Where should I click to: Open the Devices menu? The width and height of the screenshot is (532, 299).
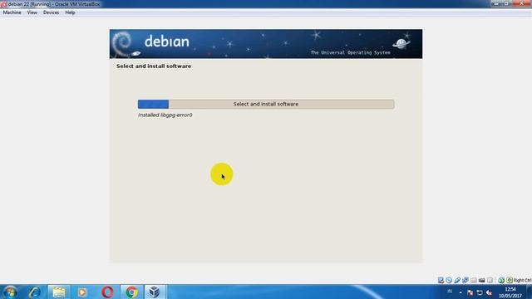[51, 12]
